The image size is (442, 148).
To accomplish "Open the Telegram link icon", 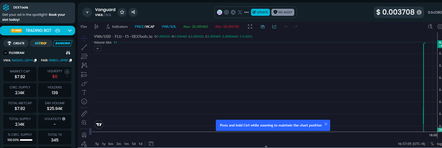I will pyautogui.click(x=233, y=12).
